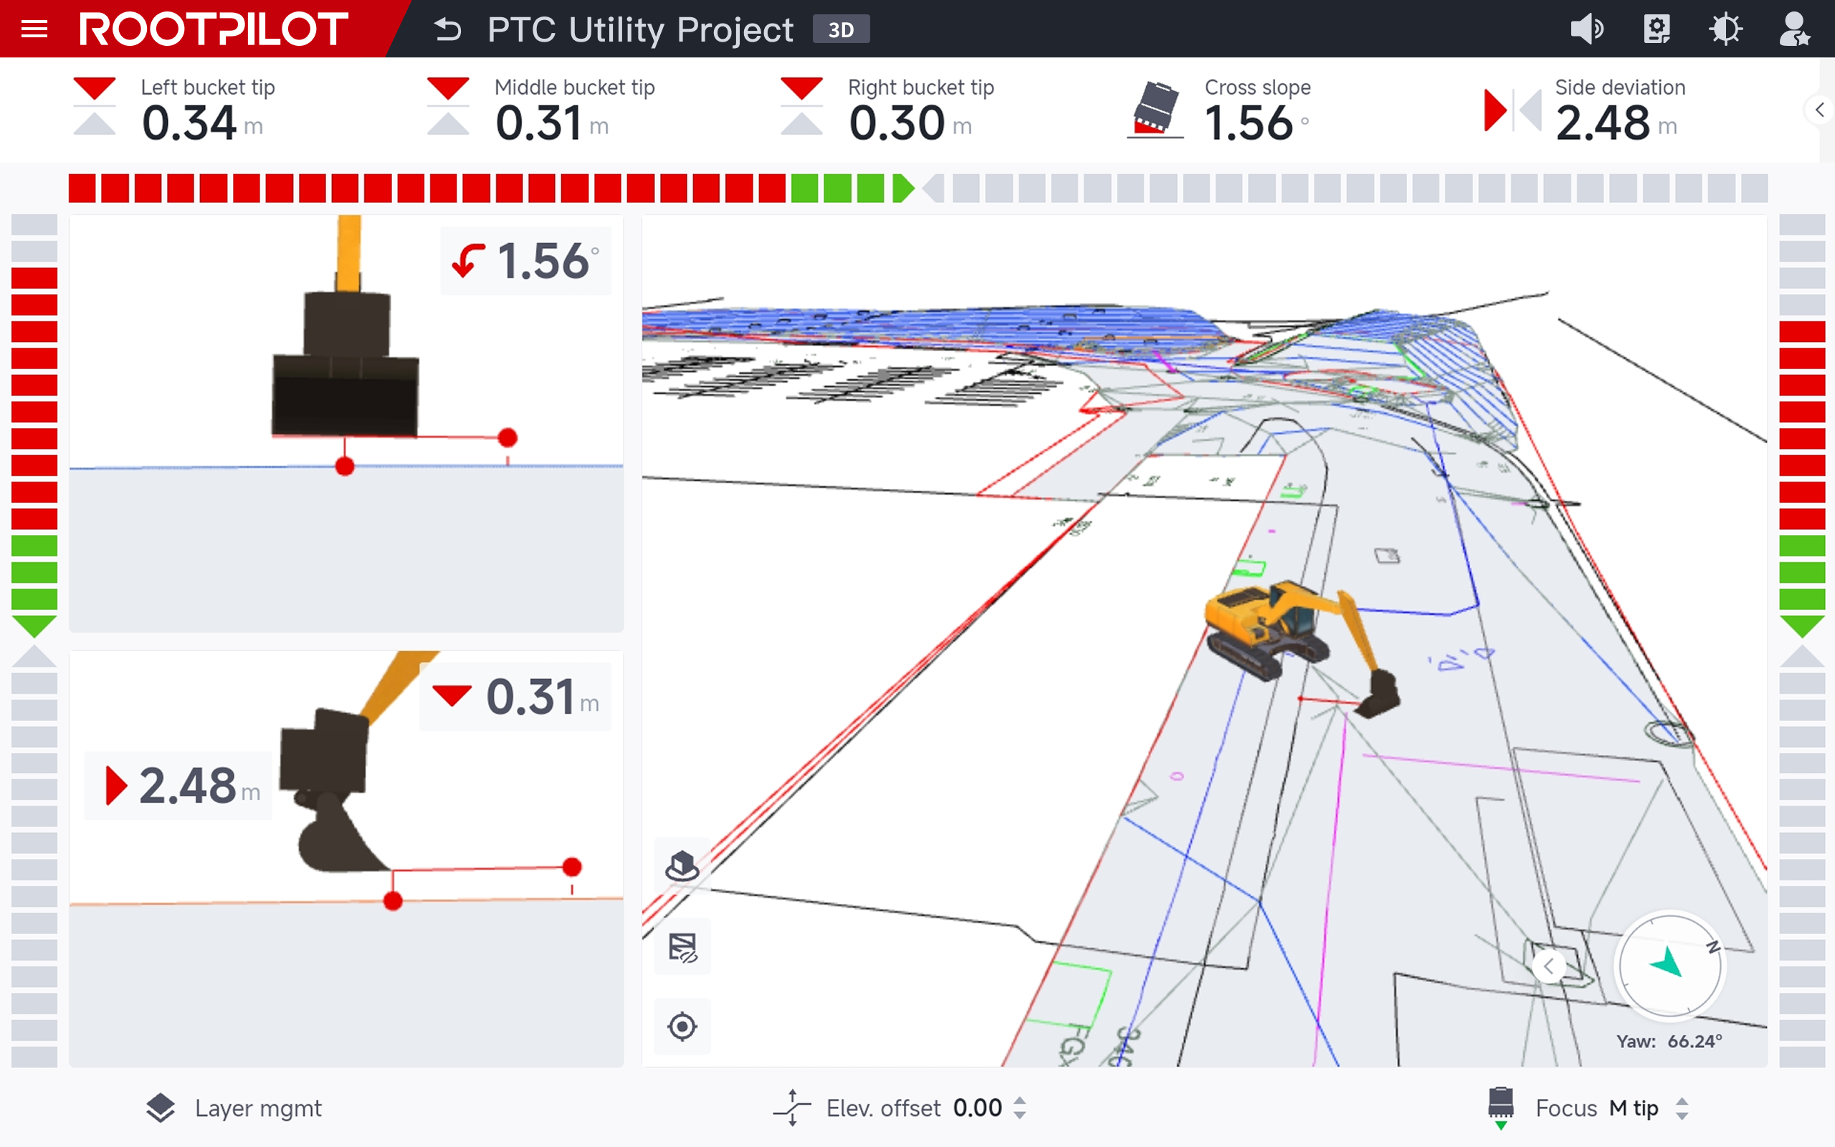The image size is (1835, 1147).
Task: Open the sound volume settings
Action: tap(1586, 29)
